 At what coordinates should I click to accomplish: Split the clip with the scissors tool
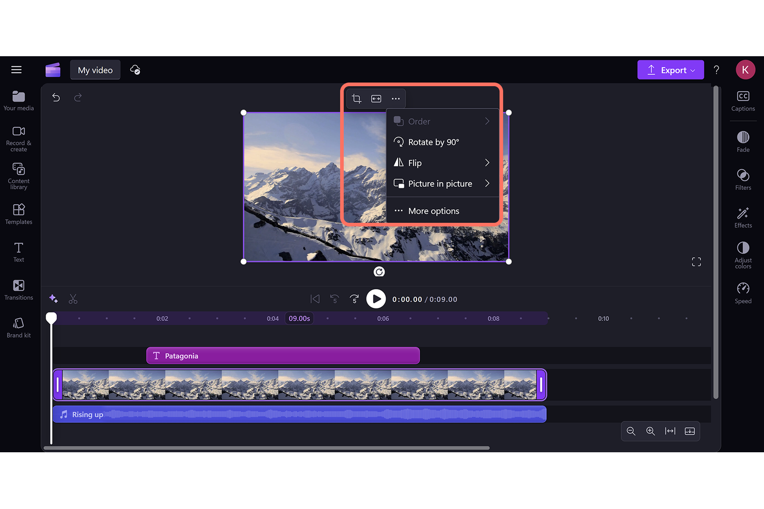click(73, 299)
